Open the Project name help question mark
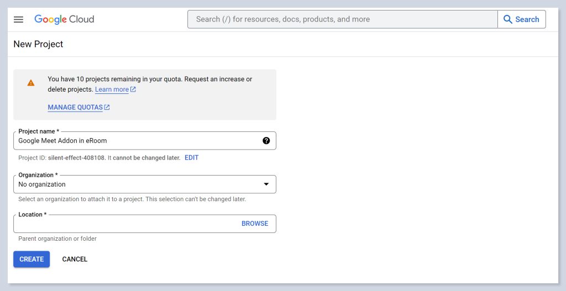Screen dimensions: 566x291 point(266,141)
